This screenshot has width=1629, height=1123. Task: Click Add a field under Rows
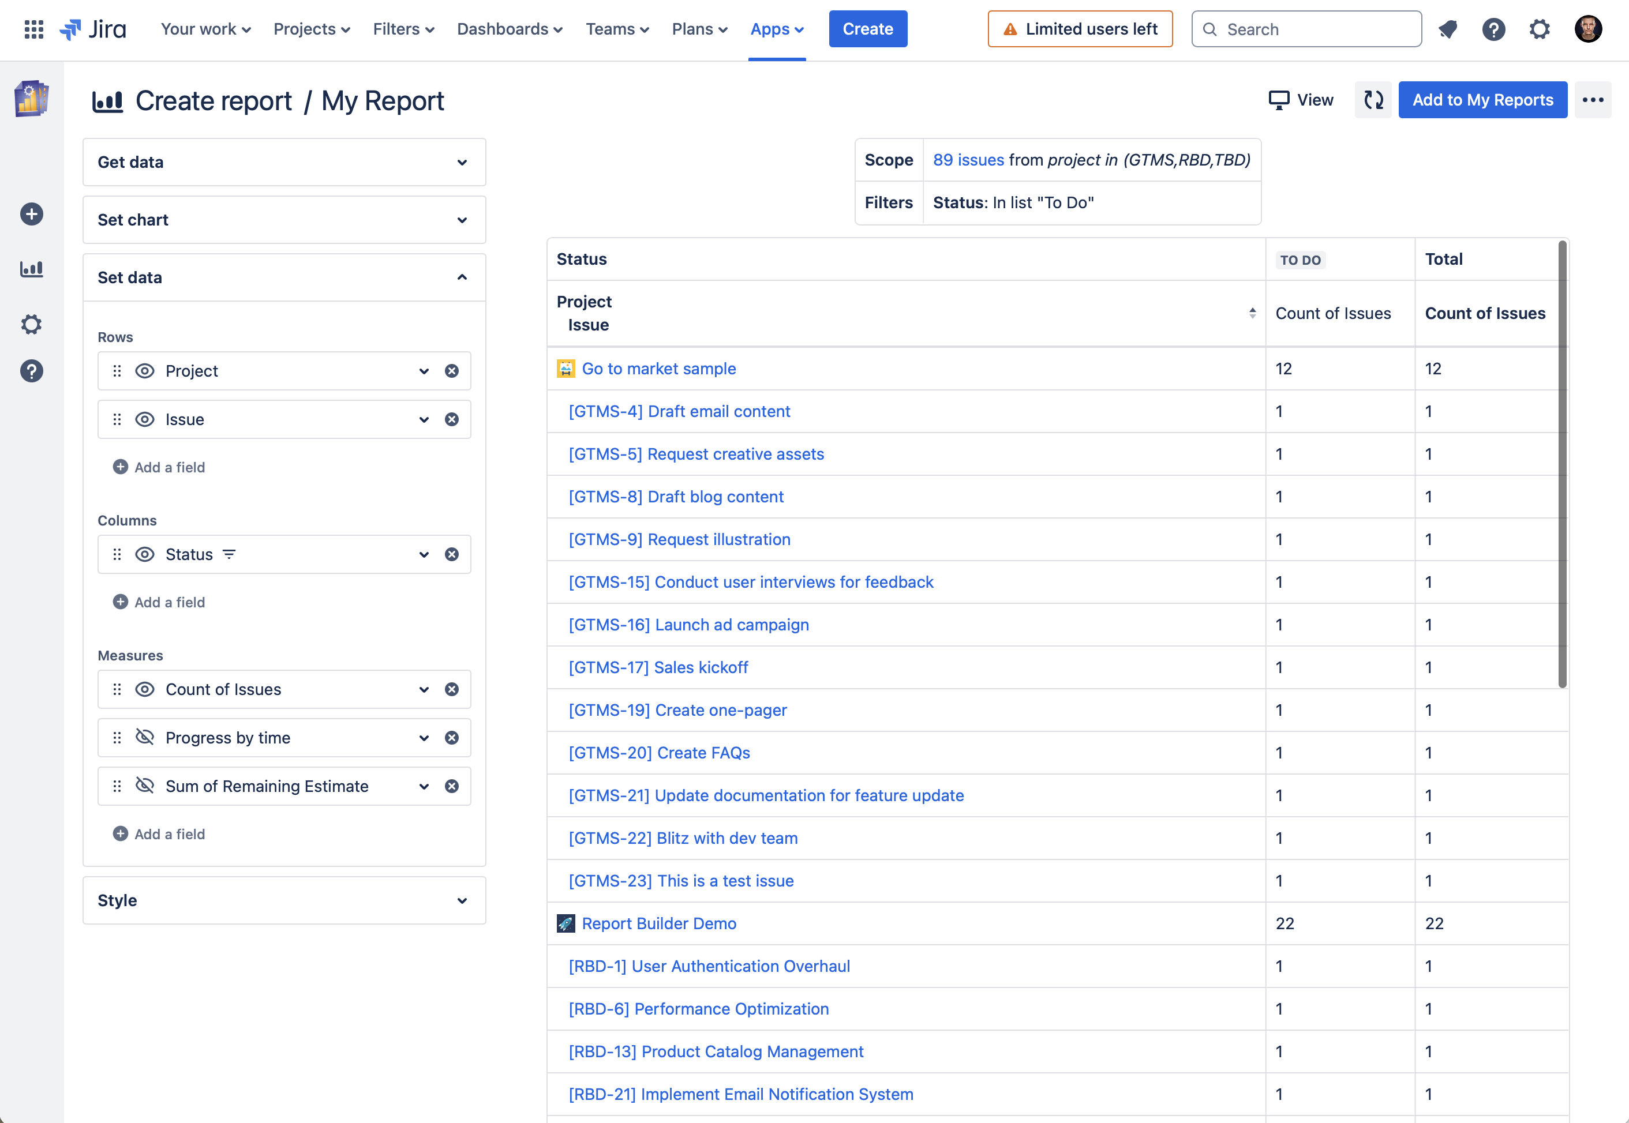point(159,467)
